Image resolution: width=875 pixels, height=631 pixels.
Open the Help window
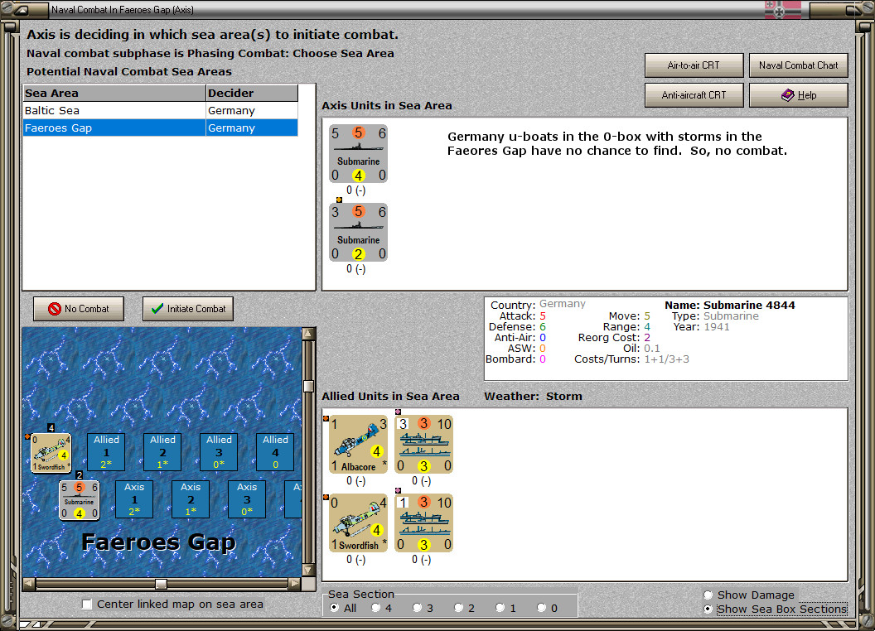pyautogui.click(x=799, y=95)
